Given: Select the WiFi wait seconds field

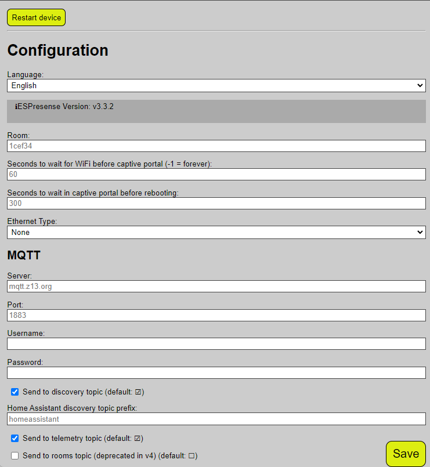Looking at the screenshot, I should (x=215, y=174).
